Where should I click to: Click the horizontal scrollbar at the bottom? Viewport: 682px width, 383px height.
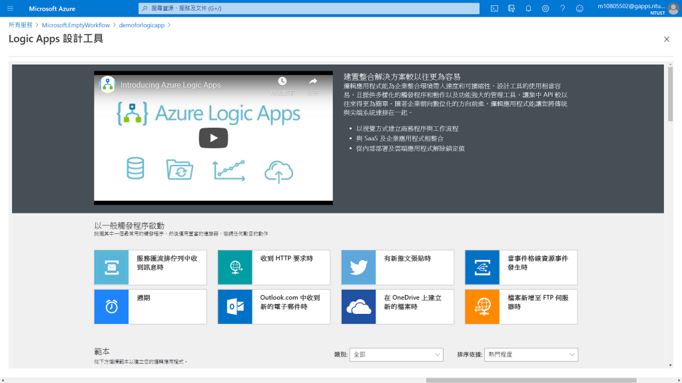[531, 380]
